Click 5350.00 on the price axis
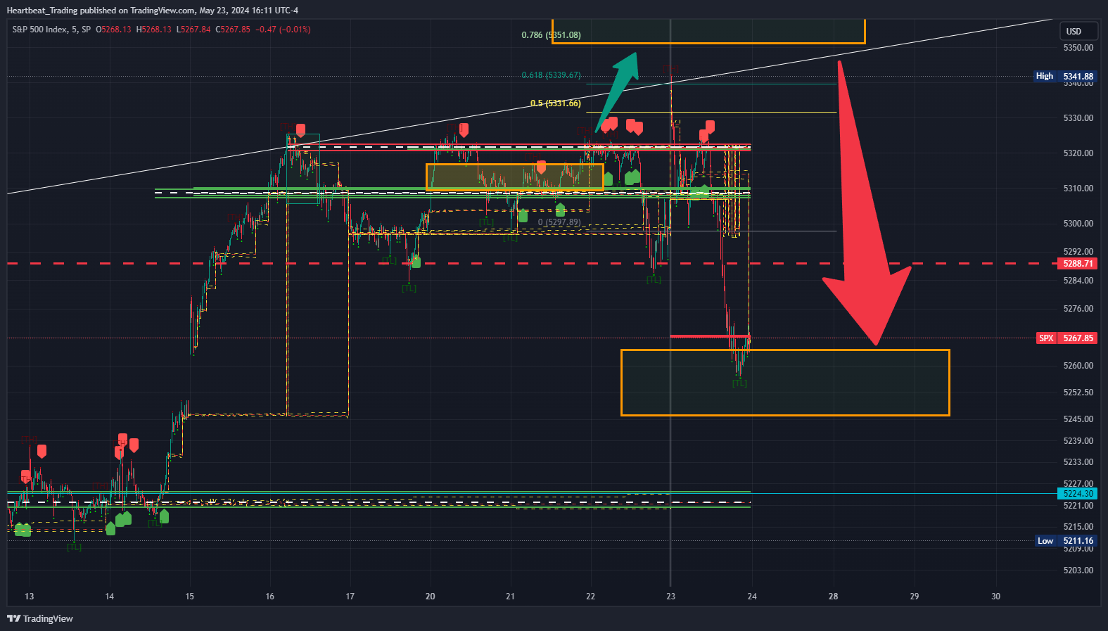 [1078, 48]
